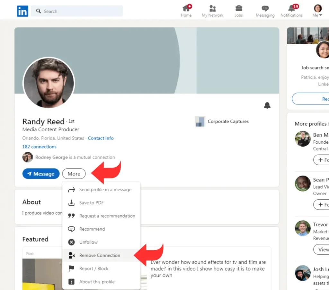Screen dimensions: 329x290
Task: Select Send profile in a message
Action: coord(101,190)
